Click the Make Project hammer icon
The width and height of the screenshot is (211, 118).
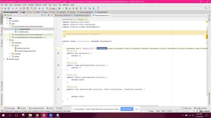47,8
